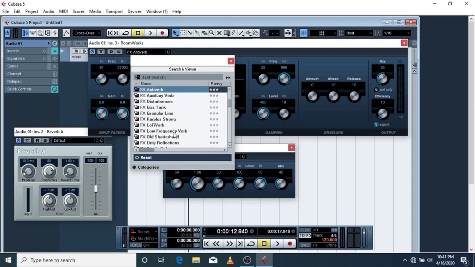Toggle Cycle in the bottom transport panel
The width and height of the screenshot is (475, 267).
251,244
